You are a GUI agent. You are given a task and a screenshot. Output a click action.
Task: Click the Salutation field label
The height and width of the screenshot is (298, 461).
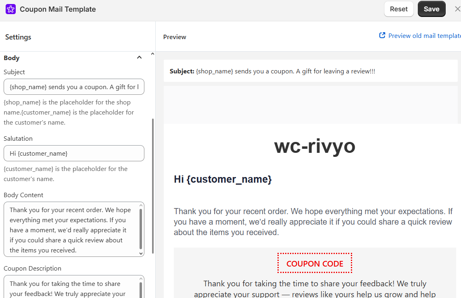click(x=18, y=138)
